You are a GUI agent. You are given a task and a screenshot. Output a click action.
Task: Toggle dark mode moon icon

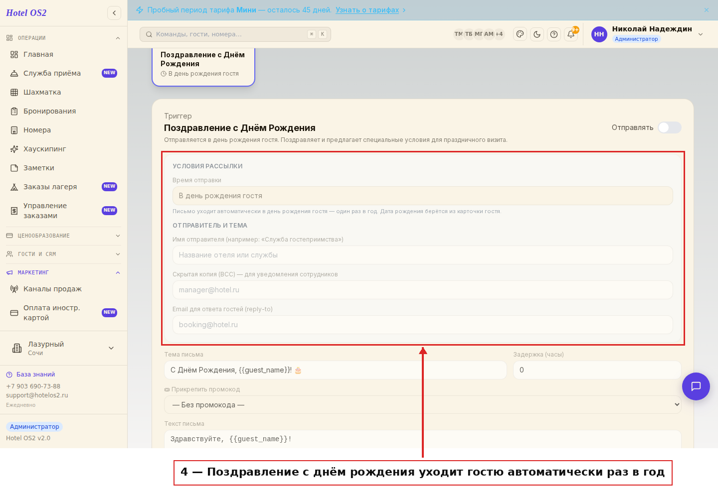coord(537,34)
